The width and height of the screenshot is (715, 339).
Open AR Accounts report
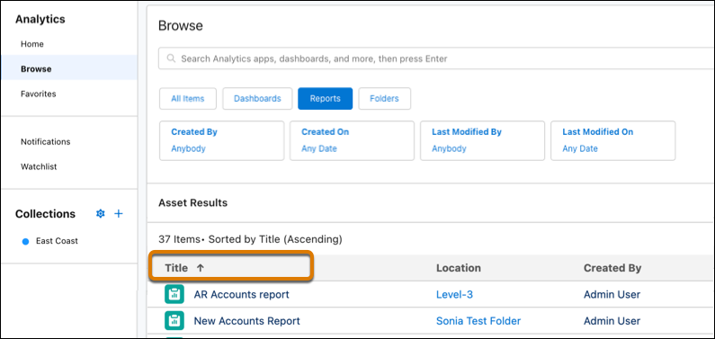click(242, 294)
